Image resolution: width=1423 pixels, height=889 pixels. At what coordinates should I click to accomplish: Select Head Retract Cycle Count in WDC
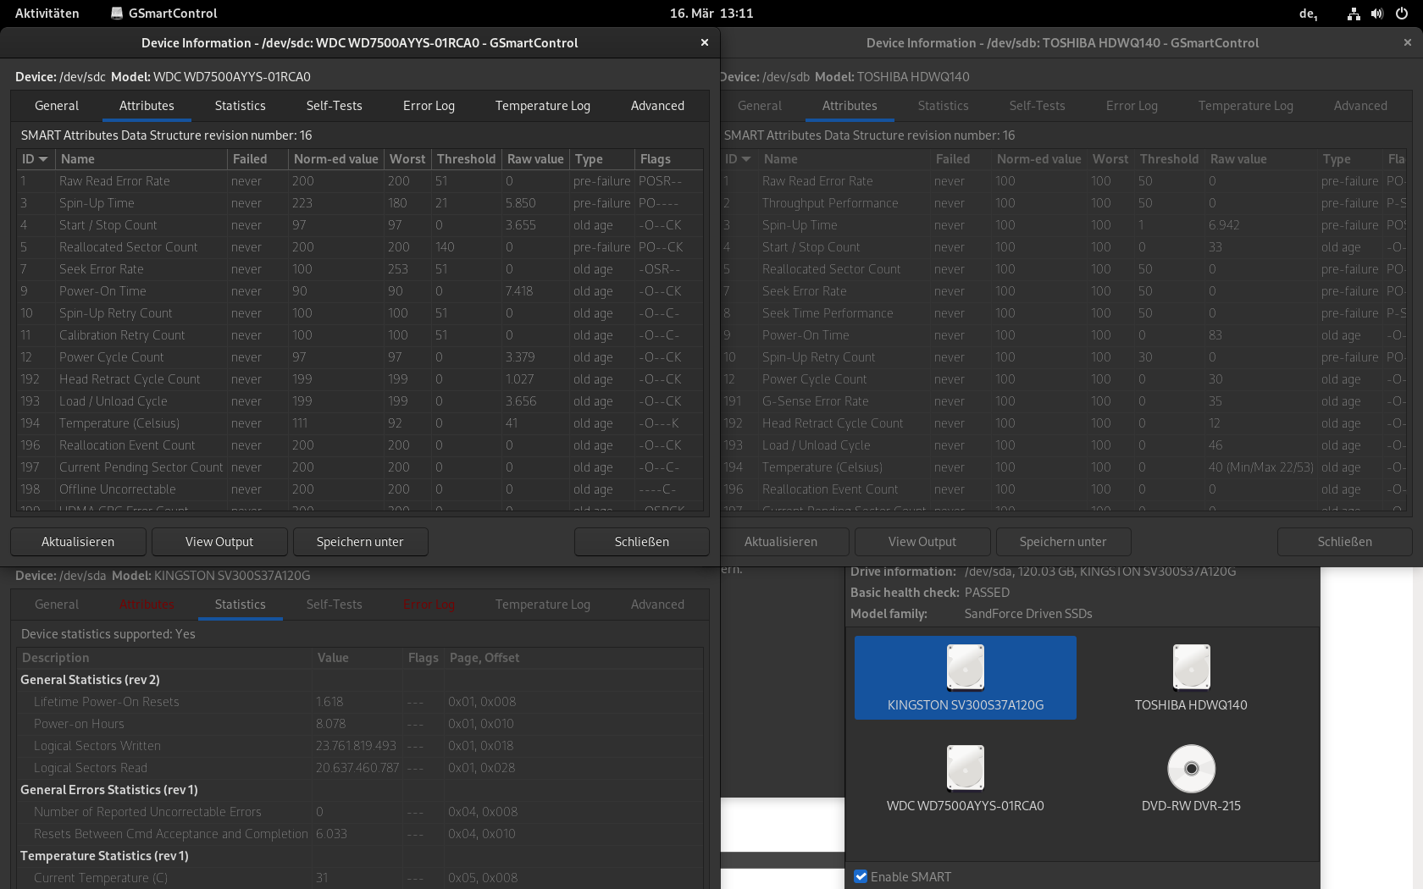[x=360, y=379]
